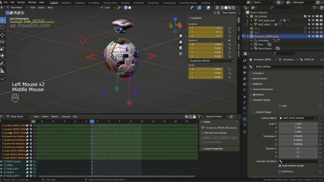Viewport: 324px width, 182px height.
Task: Expand the Custom Properties panel
Action: tap(213, 149)
